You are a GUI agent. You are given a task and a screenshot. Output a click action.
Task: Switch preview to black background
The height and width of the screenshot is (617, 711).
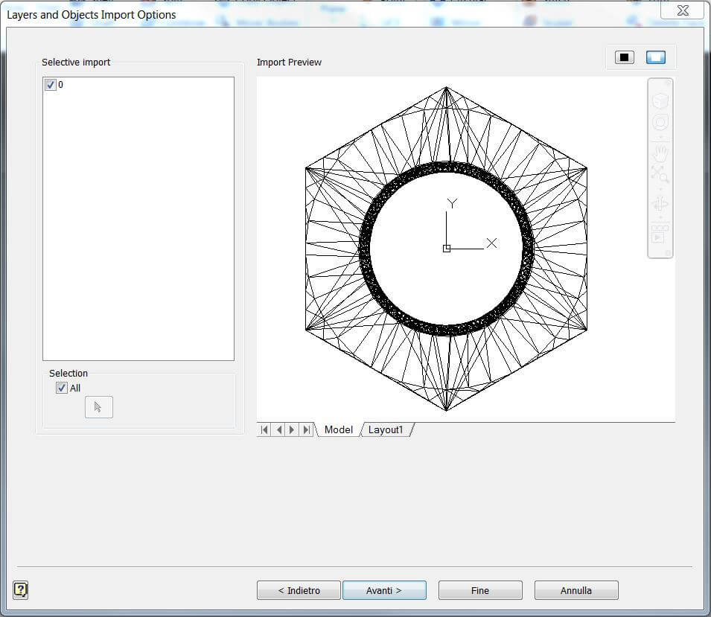pyautogui.click(x=625, y=57)
